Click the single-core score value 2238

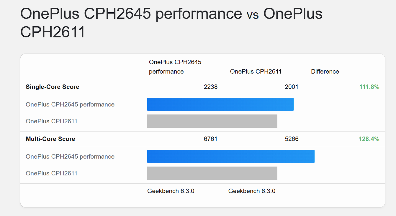coord(210,87)
